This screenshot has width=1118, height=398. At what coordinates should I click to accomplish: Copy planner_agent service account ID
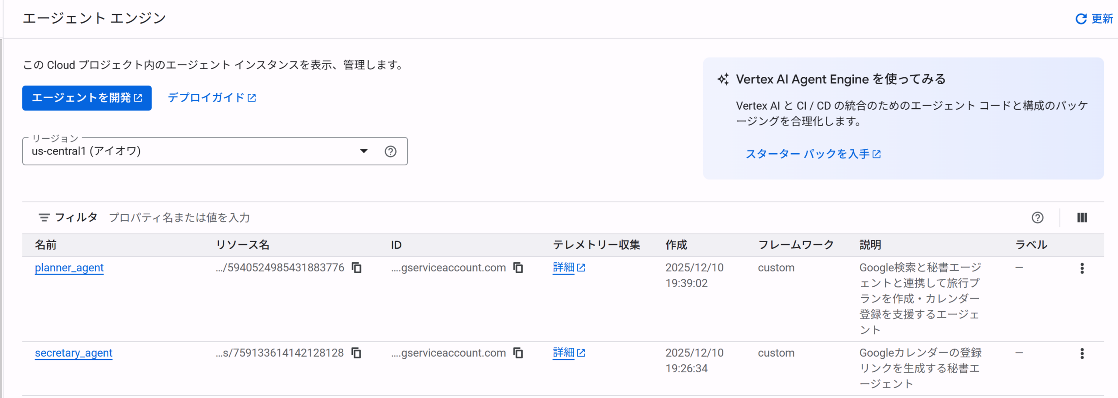tap(518, 268)
